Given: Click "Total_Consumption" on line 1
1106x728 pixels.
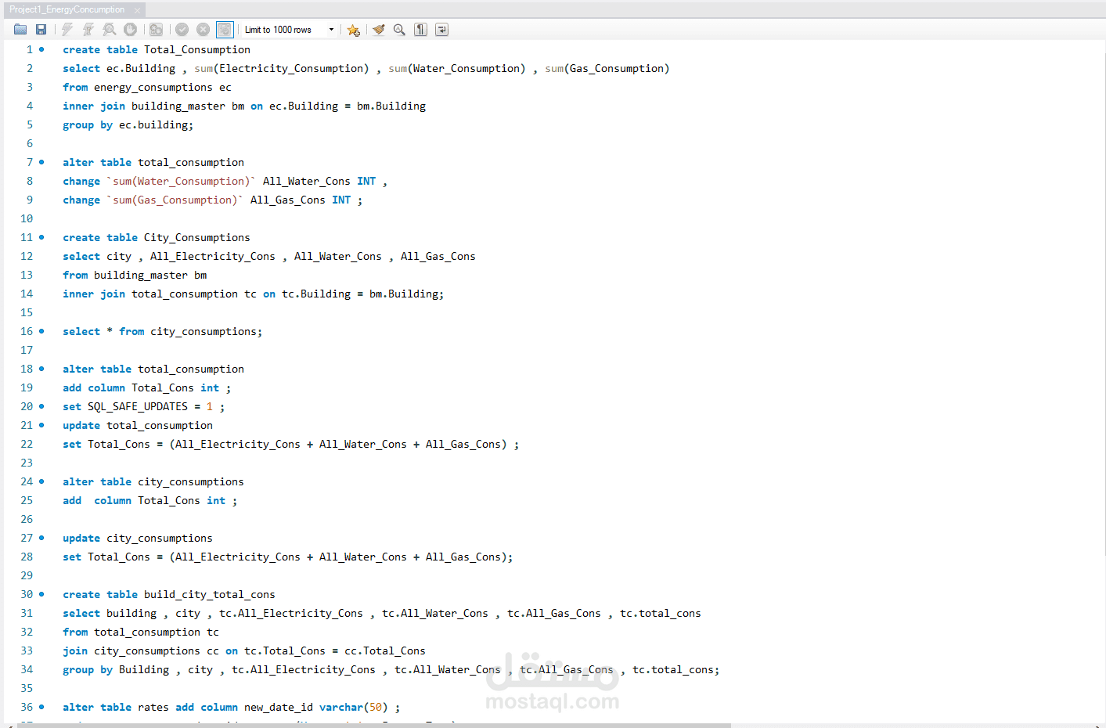Looking at the screenshot, I should point(197,49).
